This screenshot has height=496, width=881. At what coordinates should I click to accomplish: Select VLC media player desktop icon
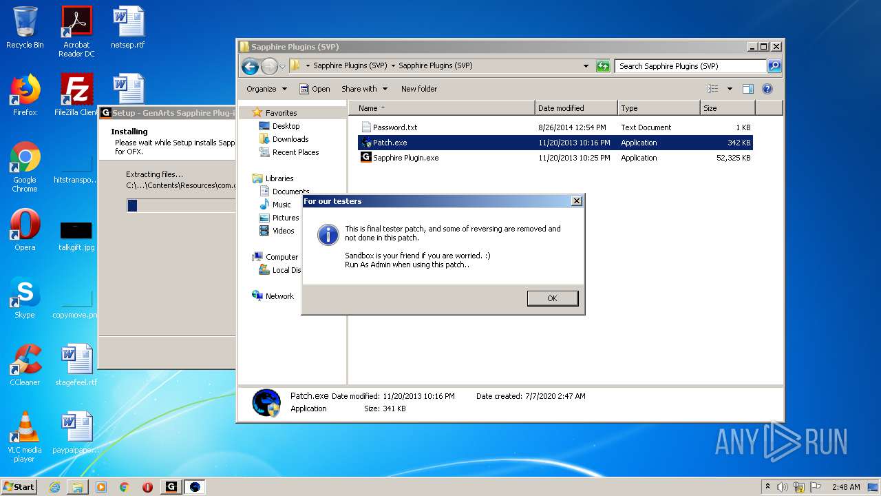point(25,437)
